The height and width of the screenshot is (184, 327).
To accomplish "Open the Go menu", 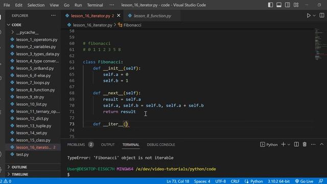I will [x=66, y=5].
